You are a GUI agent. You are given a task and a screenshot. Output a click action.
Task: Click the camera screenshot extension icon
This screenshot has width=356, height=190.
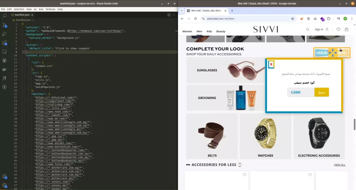[315, 19]
